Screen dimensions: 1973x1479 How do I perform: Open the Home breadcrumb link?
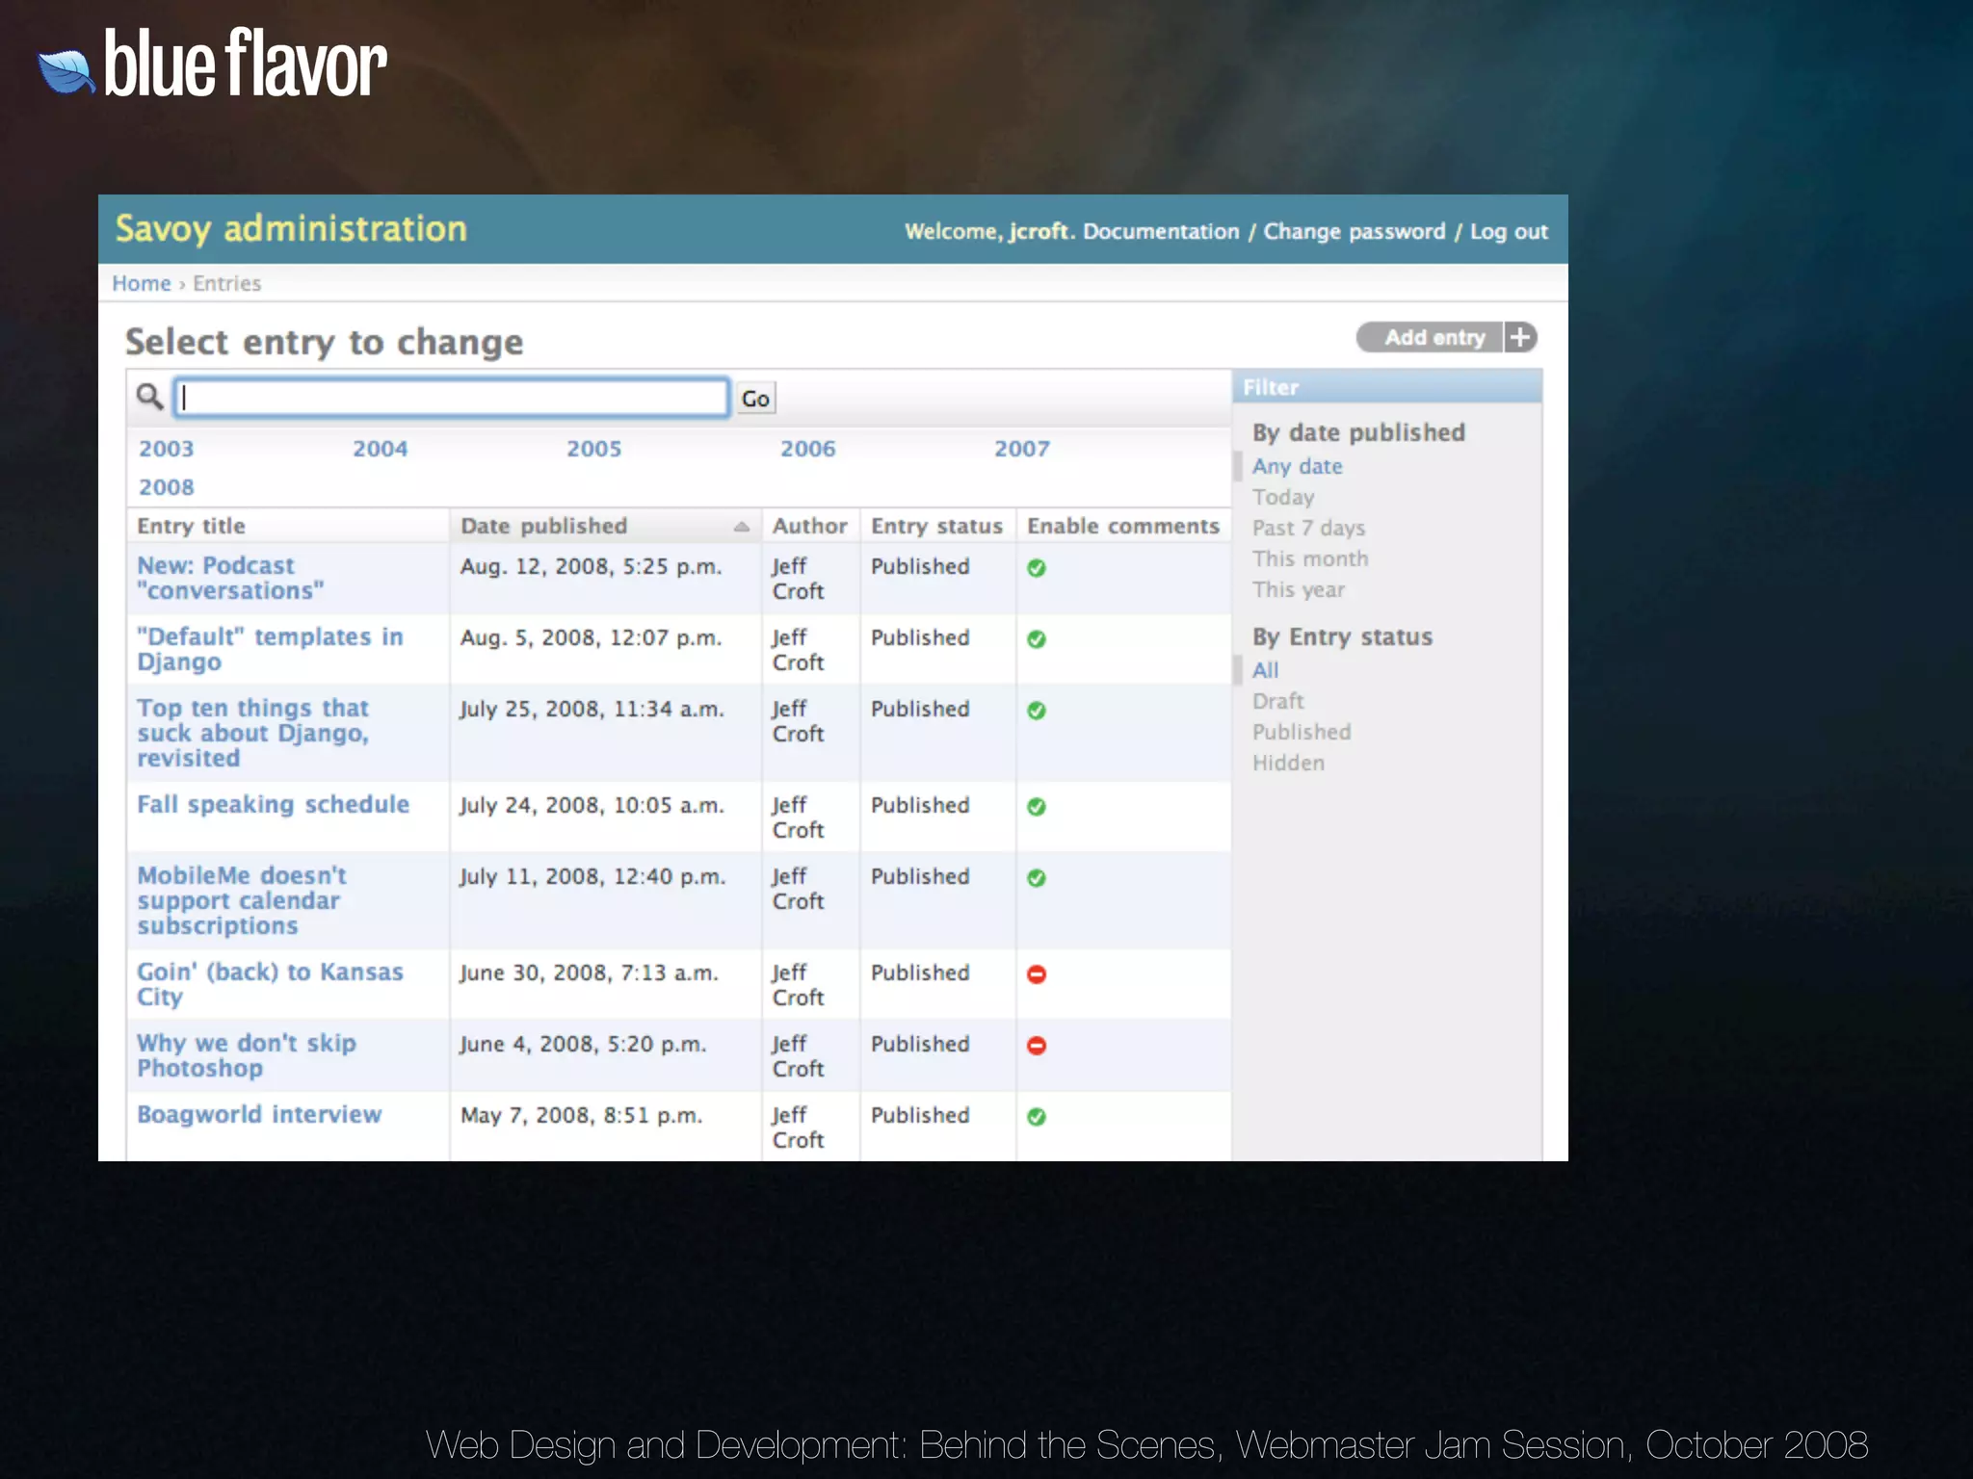pyautogui.click(x=141, y=283)
